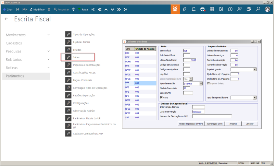274x166 pixels.
Task: Open Configurações parameter
Action: (x=77, y=103)
